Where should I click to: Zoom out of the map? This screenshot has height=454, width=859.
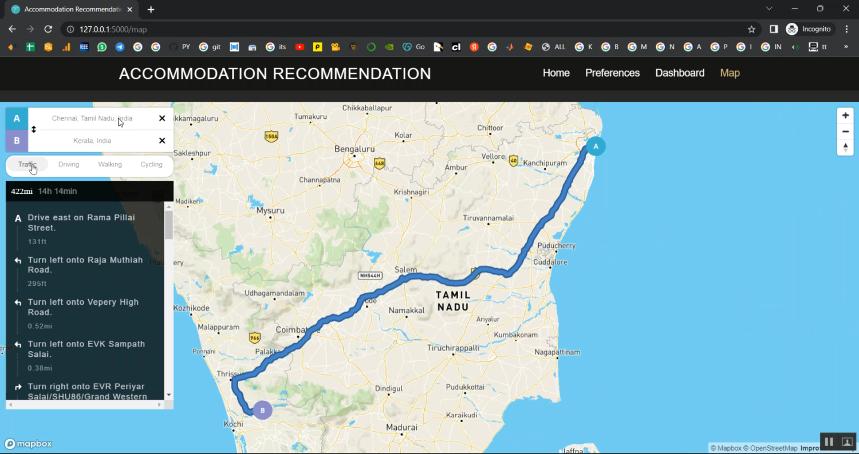pyautogui.click(x=845, y=132)
